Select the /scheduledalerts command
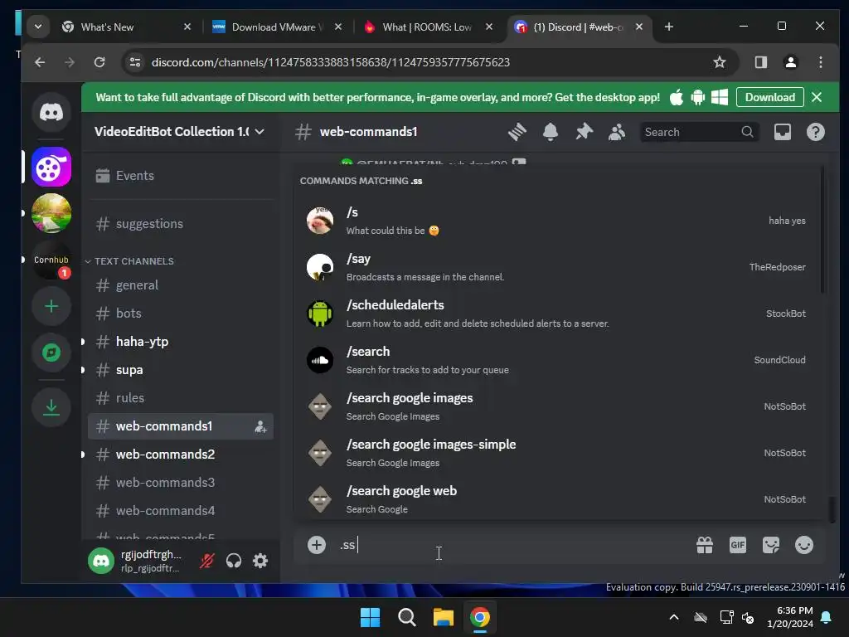 pos(556,314)
